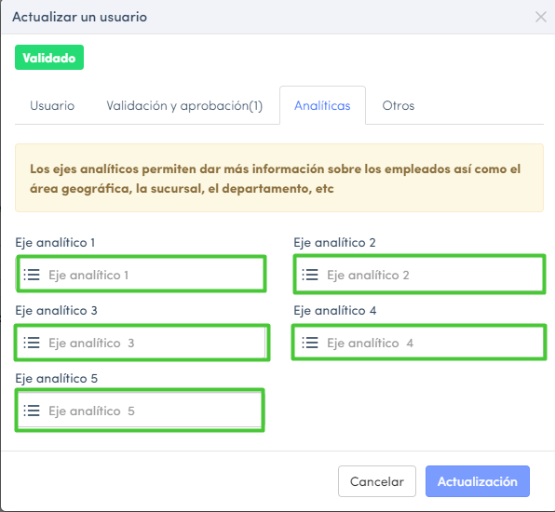Click the green Validado status badge
This screenshot has width=555, height=512.
click(49, 58)
